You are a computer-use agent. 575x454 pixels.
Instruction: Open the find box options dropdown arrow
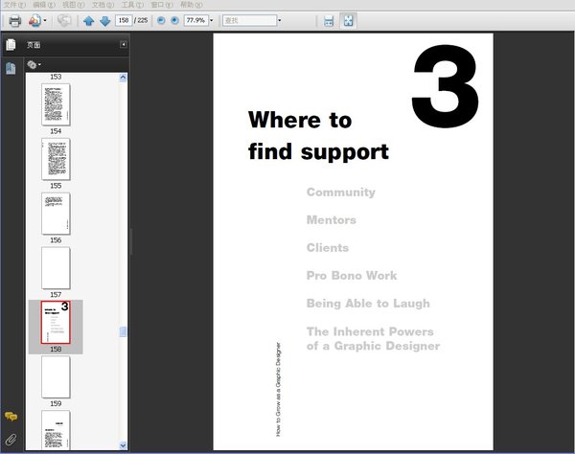[x=280, y=20]
